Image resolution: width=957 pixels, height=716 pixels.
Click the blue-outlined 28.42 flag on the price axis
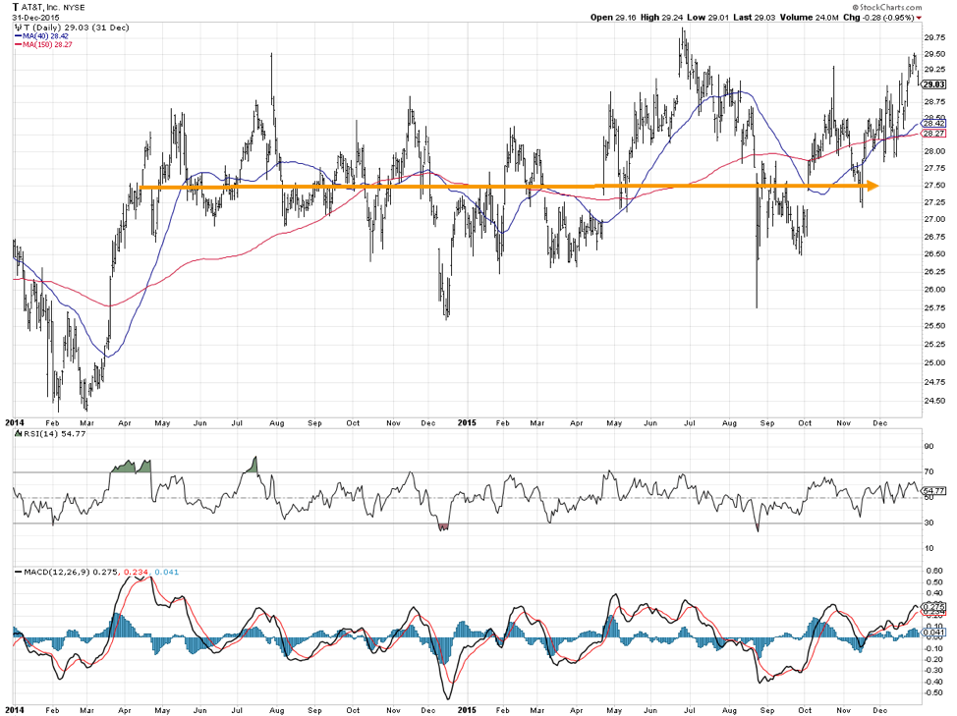coord(933,123)
